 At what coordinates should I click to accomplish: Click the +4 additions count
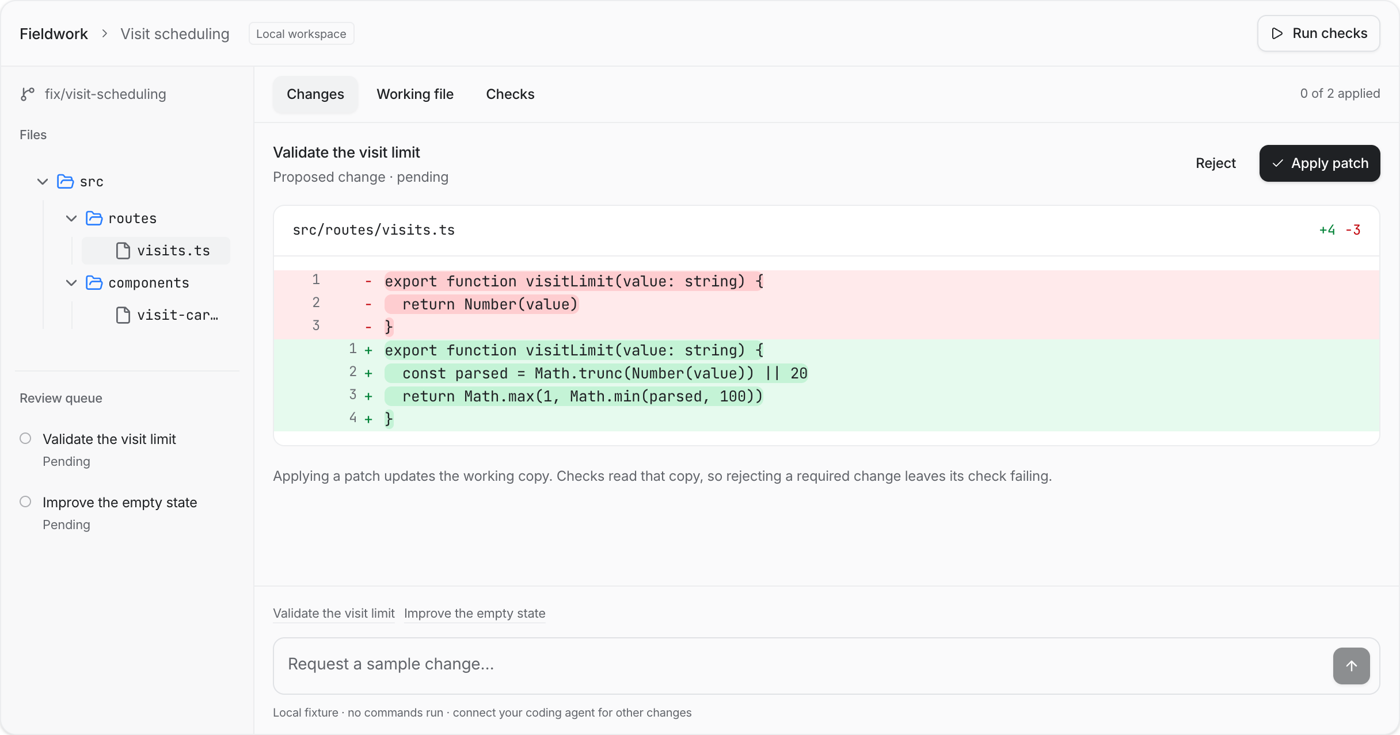(x=1327, y=230)
